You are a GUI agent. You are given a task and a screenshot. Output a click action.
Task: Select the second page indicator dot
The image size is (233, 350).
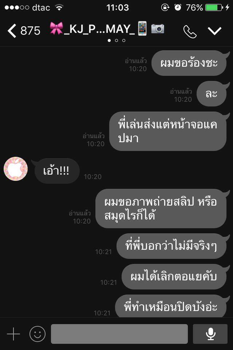pos(116,40)
